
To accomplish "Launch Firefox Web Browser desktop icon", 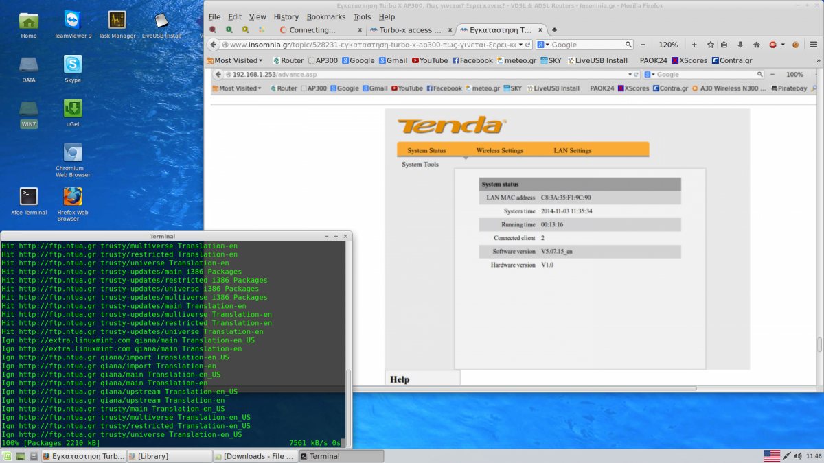I will (73, 204).
